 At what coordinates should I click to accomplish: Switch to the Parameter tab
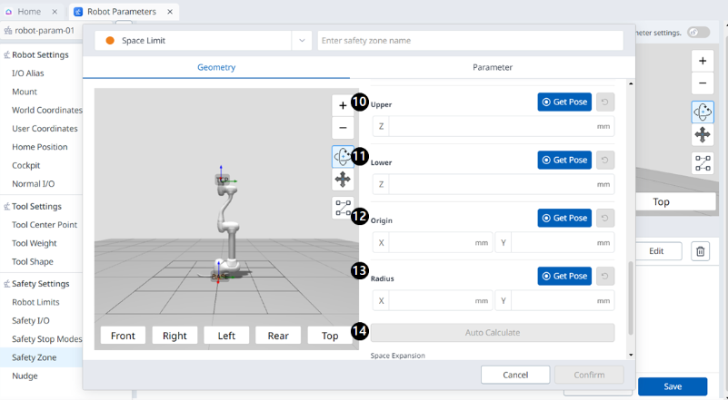coord(492,67)
